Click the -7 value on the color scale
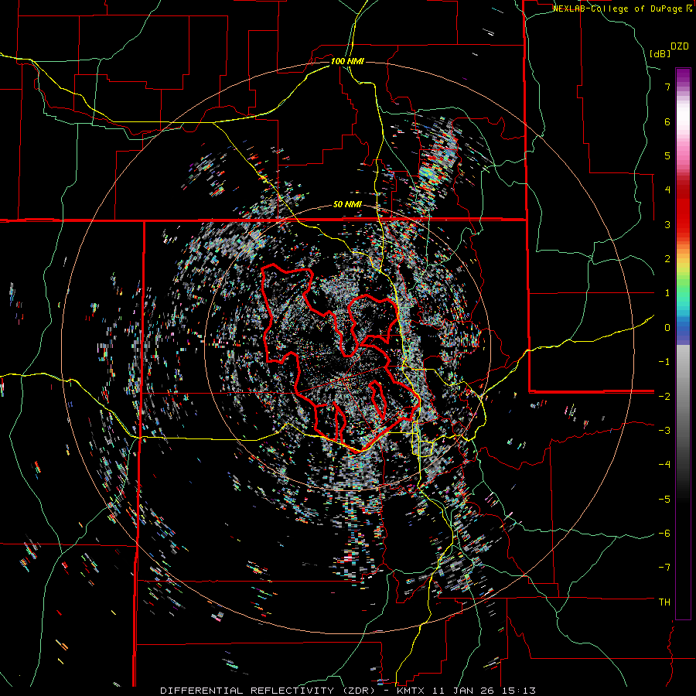The height and width of the screenshot is (696, 696). 664,568
